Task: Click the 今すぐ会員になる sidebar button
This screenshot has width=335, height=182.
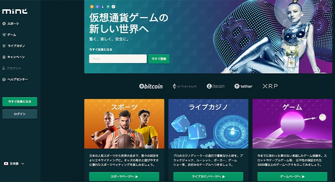Action: point(20,101)
